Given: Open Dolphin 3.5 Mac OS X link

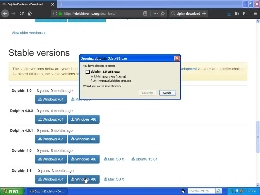Looking at the screenshot, I should tap(114, 179).
